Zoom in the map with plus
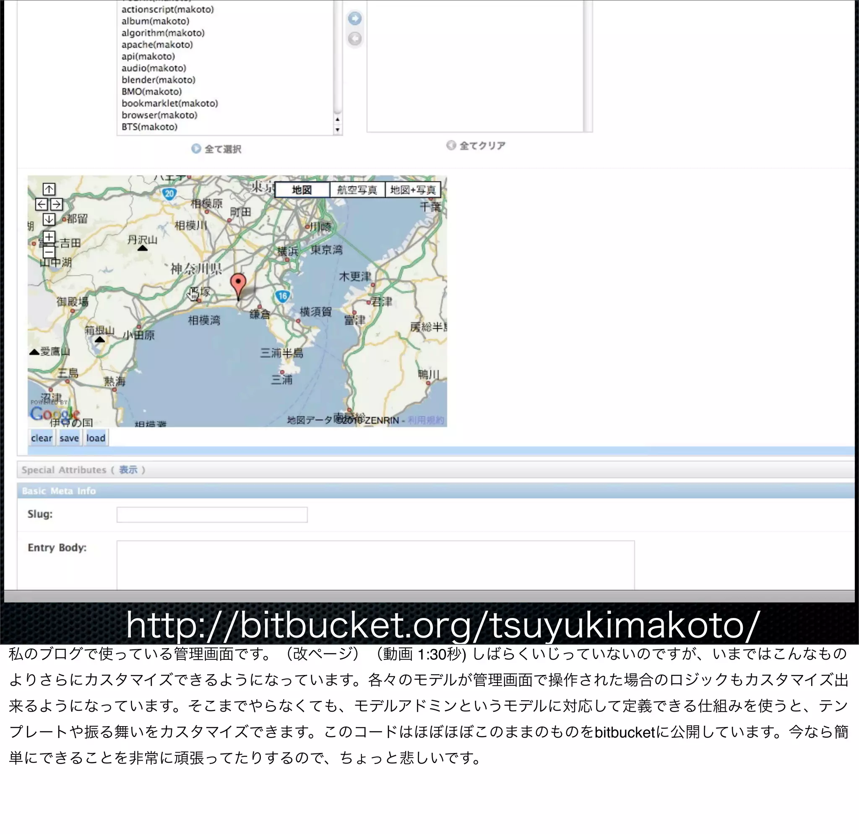 [x=49, y=237]
